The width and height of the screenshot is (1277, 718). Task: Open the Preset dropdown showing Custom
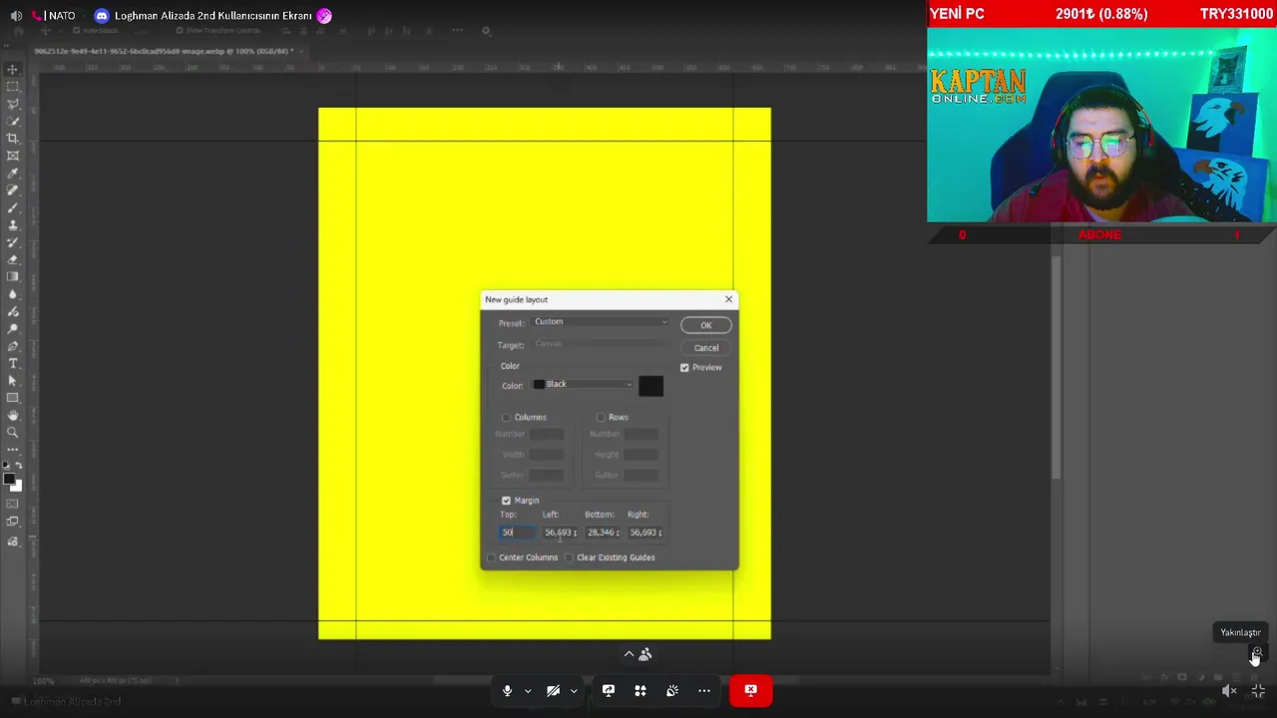pyautogui.click(x=601, y=322)
